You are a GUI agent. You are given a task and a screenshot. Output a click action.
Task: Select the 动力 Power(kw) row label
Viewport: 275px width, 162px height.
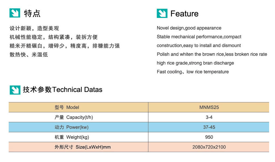point(72,127)
